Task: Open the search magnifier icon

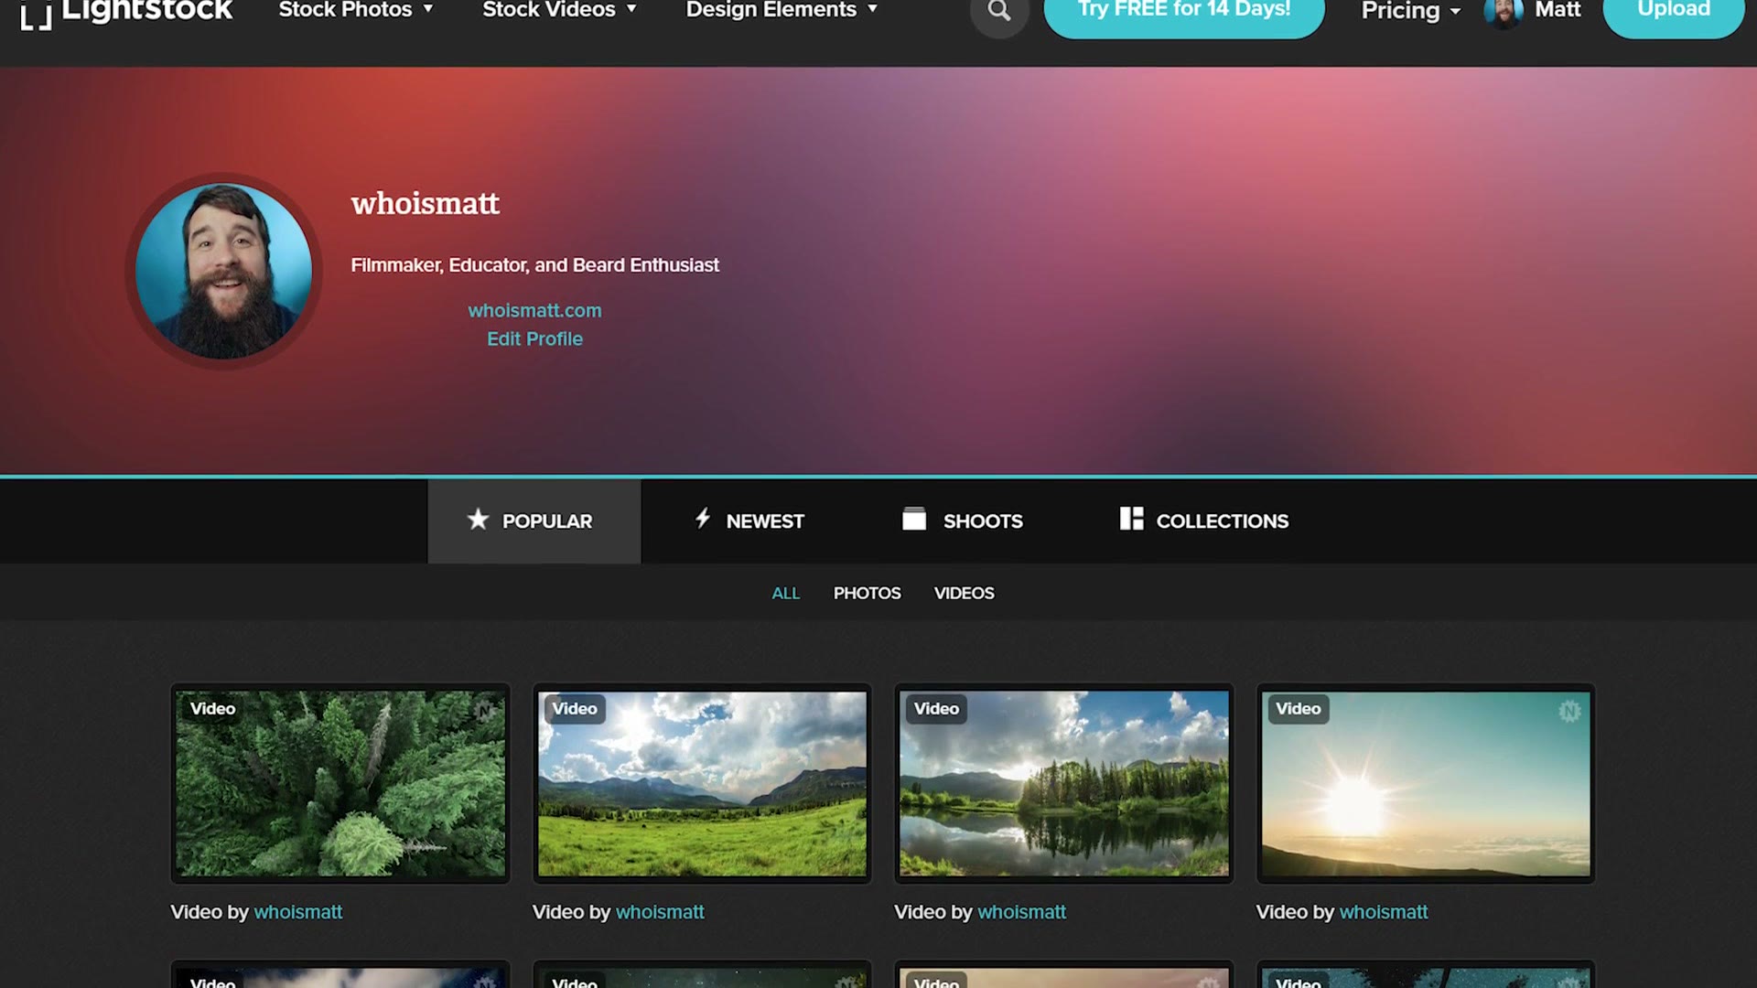Action: [999, 12]
